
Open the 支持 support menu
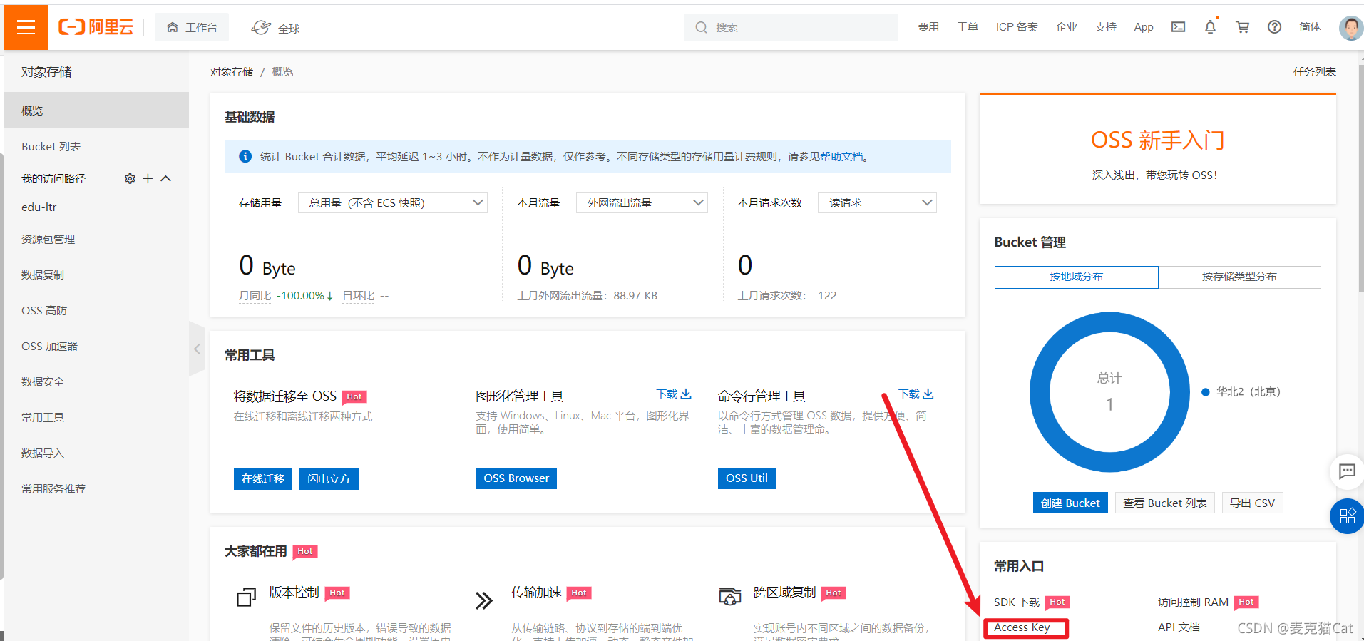pos(1105,27)
